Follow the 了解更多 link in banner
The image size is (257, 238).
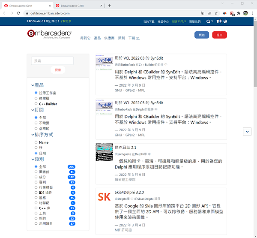(66, 21)
